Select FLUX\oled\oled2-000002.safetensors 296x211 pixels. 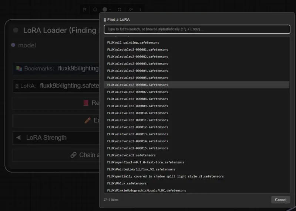197,57
